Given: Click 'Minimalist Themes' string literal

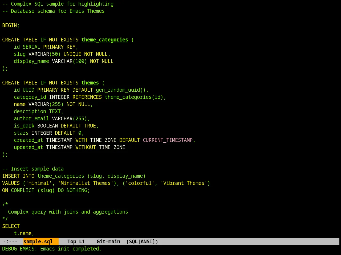Looking at the screenshot, I should [x=86, y=183].
